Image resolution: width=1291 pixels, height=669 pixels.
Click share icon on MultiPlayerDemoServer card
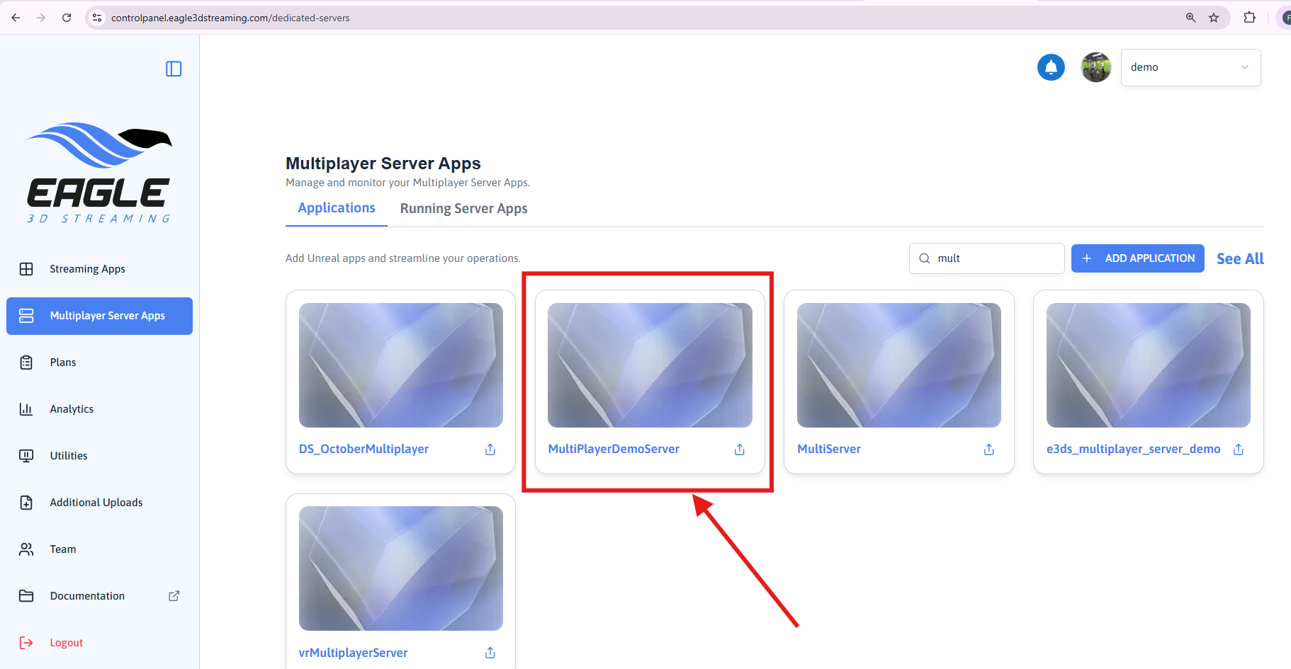(740, 450)
